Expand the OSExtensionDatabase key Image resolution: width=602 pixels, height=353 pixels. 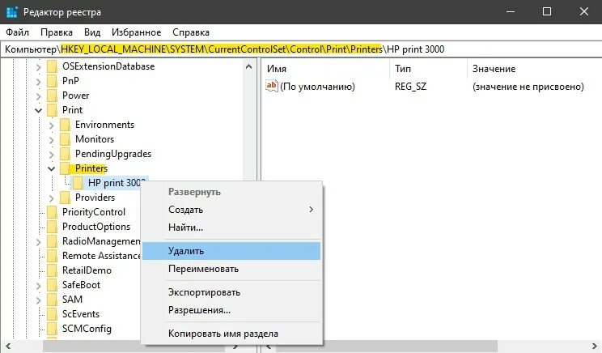pyautogui.click(x=38, y=67)
